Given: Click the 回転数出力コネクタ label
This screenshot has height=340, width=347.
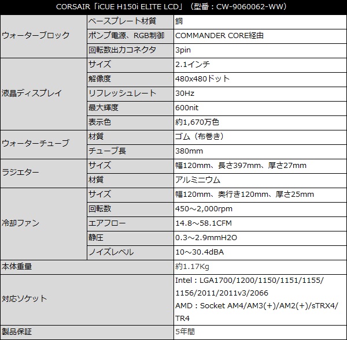Looking at the screenshot, I should click(x=122, y=50).
